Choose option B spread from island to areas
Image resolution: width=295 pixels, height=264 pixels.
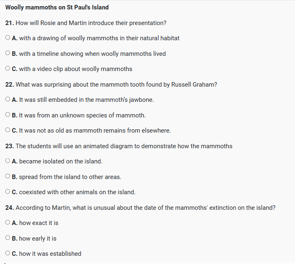pyautogui.click(x=8, y=177)
